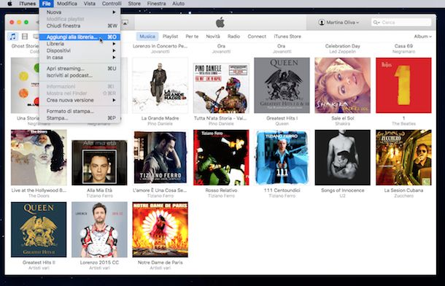Open the Martina Oliva account dropdown

pos(338,23)
